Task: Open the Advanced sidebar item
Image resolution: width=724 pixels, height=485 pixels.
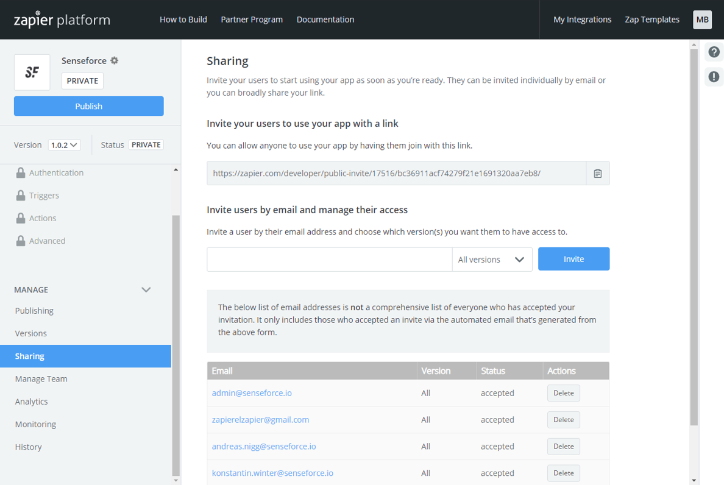Action: [47, 241]
